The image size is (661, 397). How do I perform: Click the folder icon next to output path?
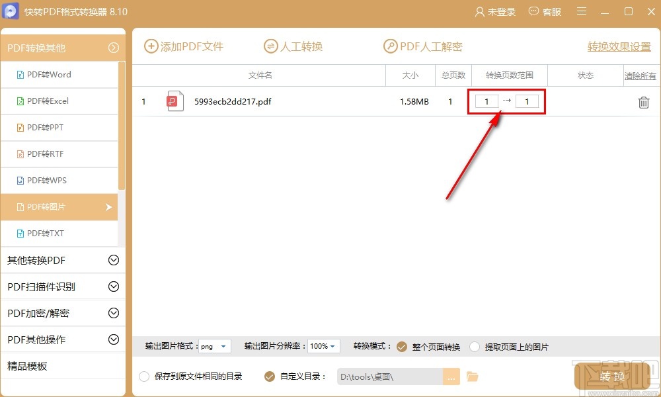click(x=472, y=376)
